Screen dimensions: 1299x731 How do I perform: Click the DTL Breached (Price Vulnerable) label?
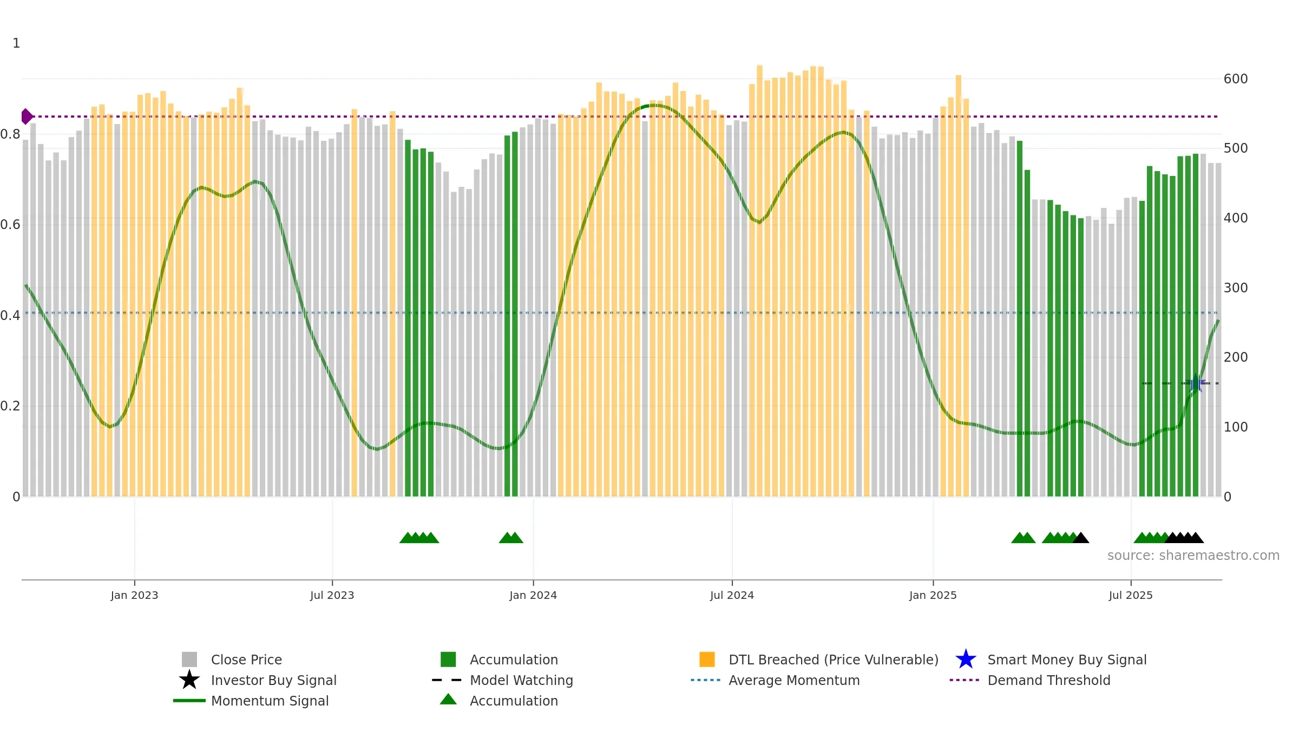click(x=834, y=660)
